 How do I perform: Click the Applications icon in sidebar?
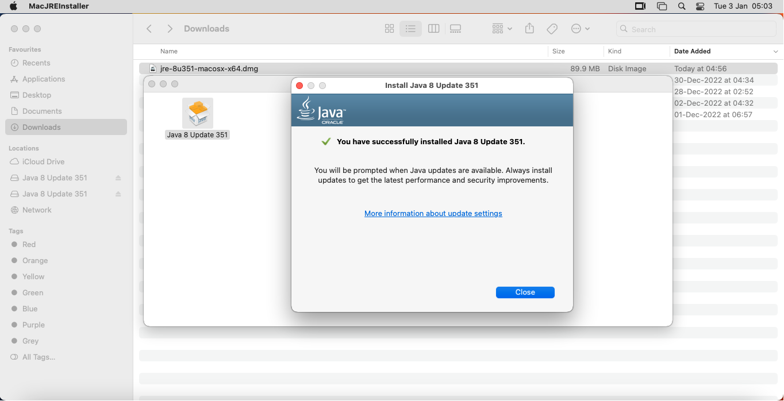pos(14,79)
